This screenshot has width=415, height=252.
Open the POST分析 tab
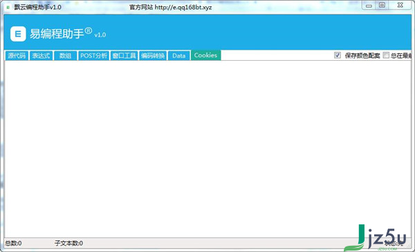pyautogui.click(x=93, y=55)
